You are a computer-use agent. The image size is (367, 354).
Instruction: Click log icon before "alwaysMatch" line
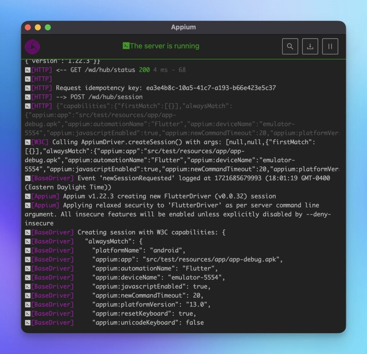click(x=28, y=242)
